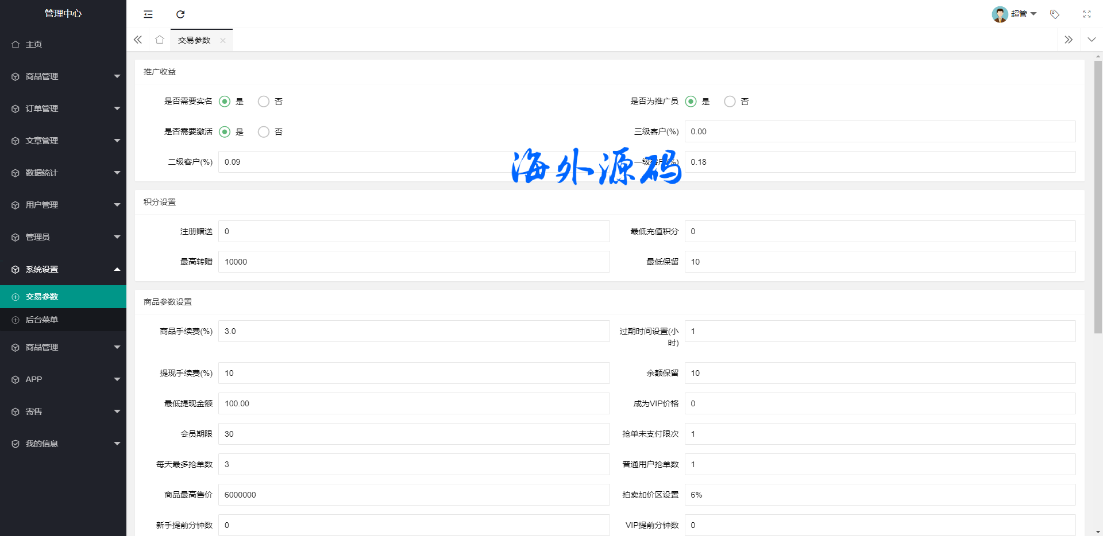Image resolution: width=1103 pixels, height=536 pixels.
Task: Click the home tab icon
Action: point(160,40)
